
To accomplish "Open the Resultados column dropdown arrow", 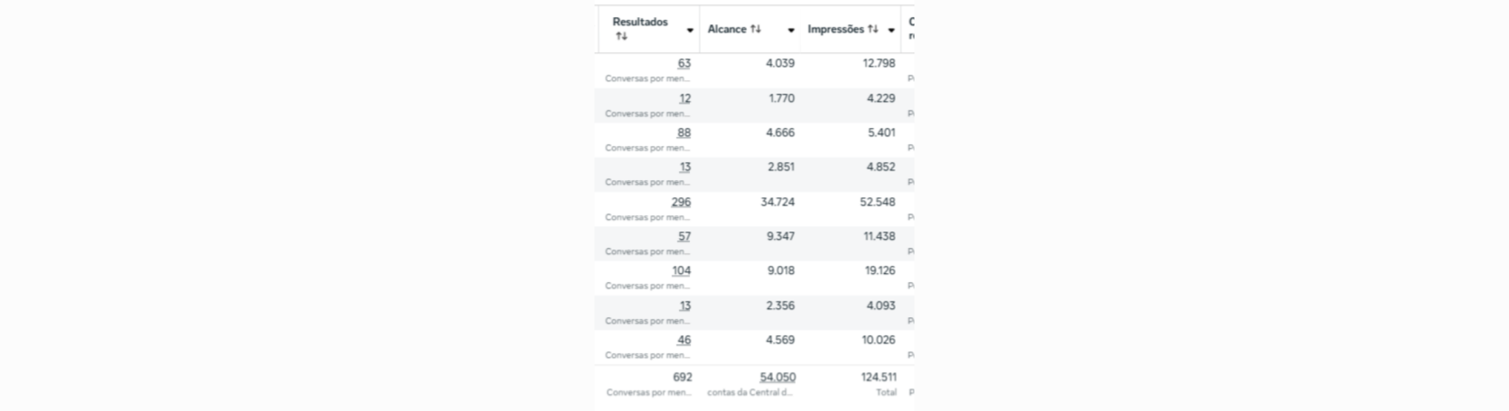I will [x=690, y=30].
